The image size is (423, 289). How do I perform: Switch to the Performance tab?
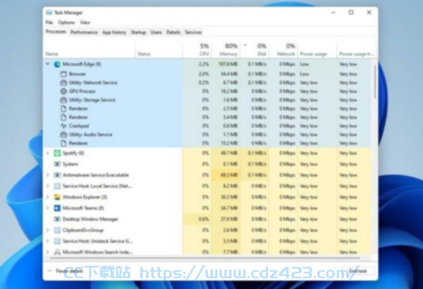[84, 32]
